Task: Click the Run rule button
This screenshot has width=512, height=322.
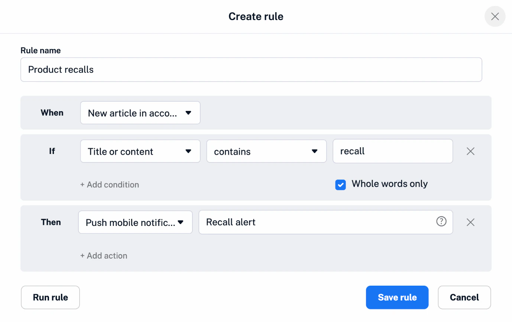Action: pos(51,298)
